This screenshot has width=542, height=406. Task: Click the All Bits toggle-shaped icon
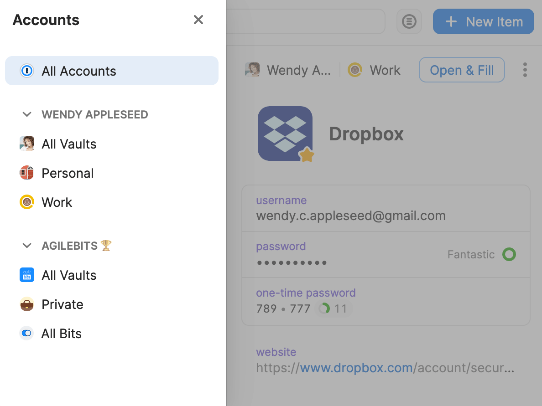[x=26, y=333]
